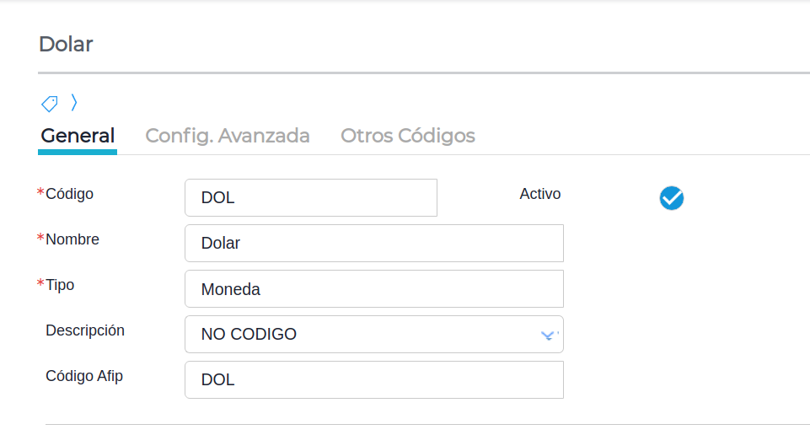
Task: Click the Código Afip input box
Action: 373,380
